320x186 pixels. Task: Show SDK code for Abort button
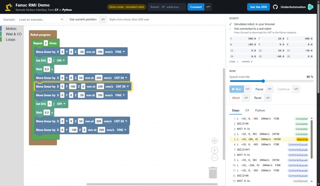click(246, 98)
